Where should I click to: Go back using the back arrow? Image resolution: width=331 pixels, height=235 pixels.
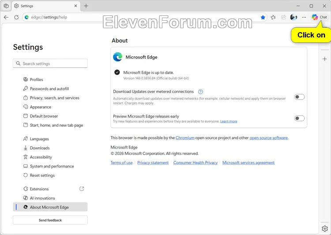[x=6, y=17]
